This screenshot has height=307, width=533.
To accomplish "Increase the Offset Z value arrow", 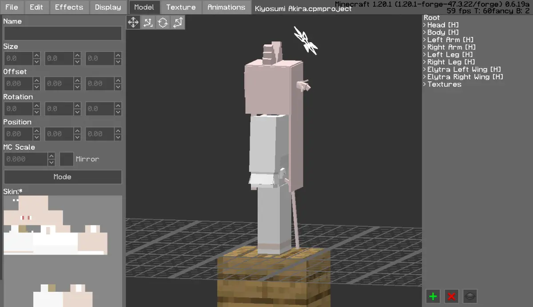I will [x=118, y=80].
